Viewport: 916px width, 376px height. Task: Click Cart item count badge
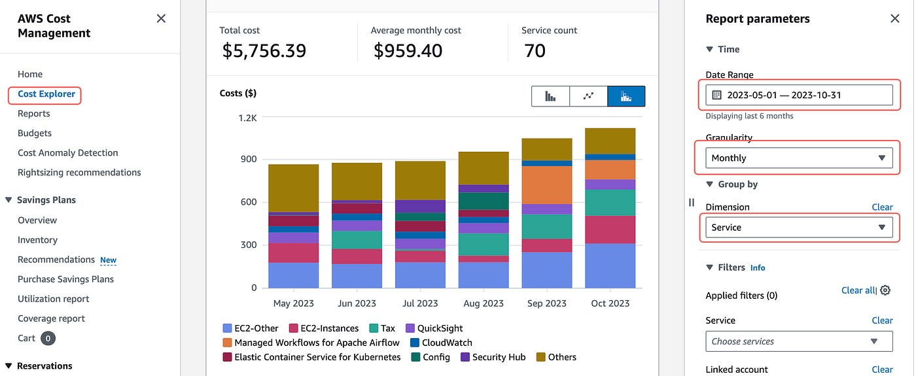(48, 338)
